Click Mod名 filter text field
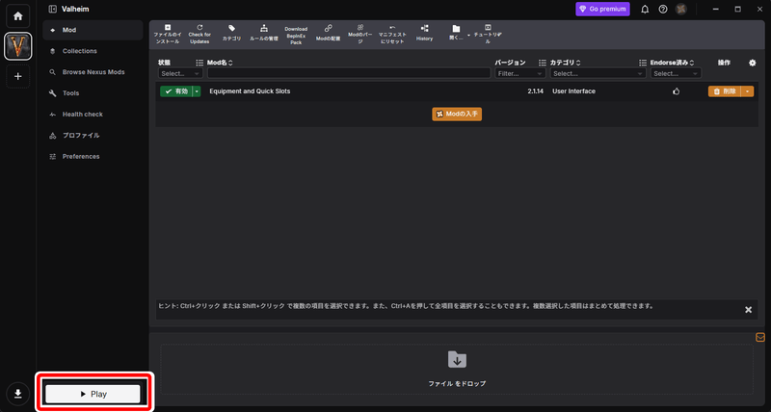 349,74
